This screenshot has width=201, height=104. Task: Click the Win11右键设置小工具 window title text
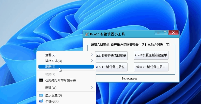[107, 34]
